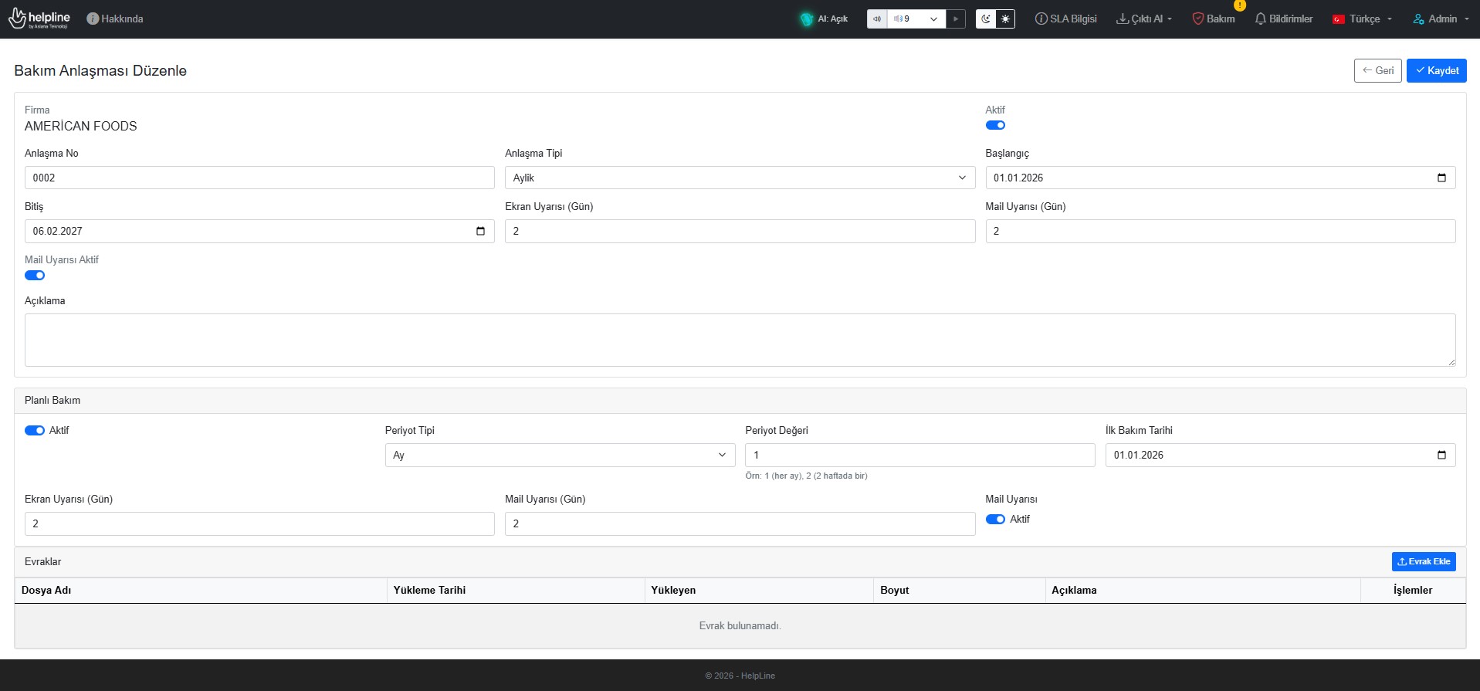
Task: Open Bildirimler notifications bell
Action: (1283, 19)
